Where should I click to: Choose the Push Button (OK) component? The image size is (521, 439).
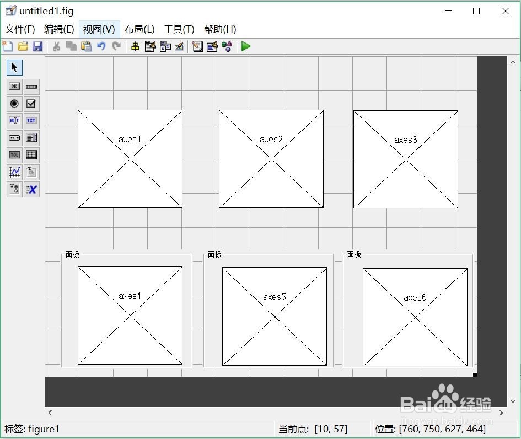pyautogui.click(x=14, y=87)
